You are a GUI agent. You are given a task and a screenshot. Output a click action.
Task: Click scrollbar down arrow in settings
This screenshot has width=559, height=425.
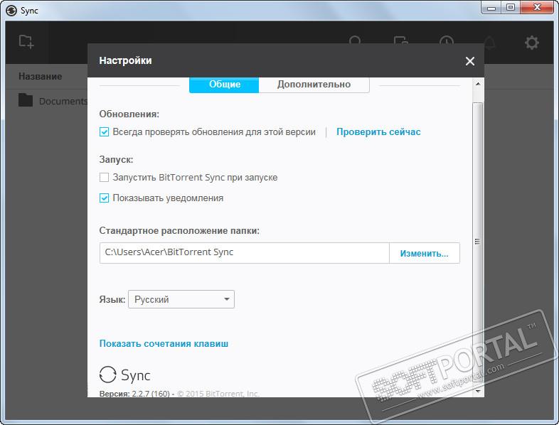(478, 391)
